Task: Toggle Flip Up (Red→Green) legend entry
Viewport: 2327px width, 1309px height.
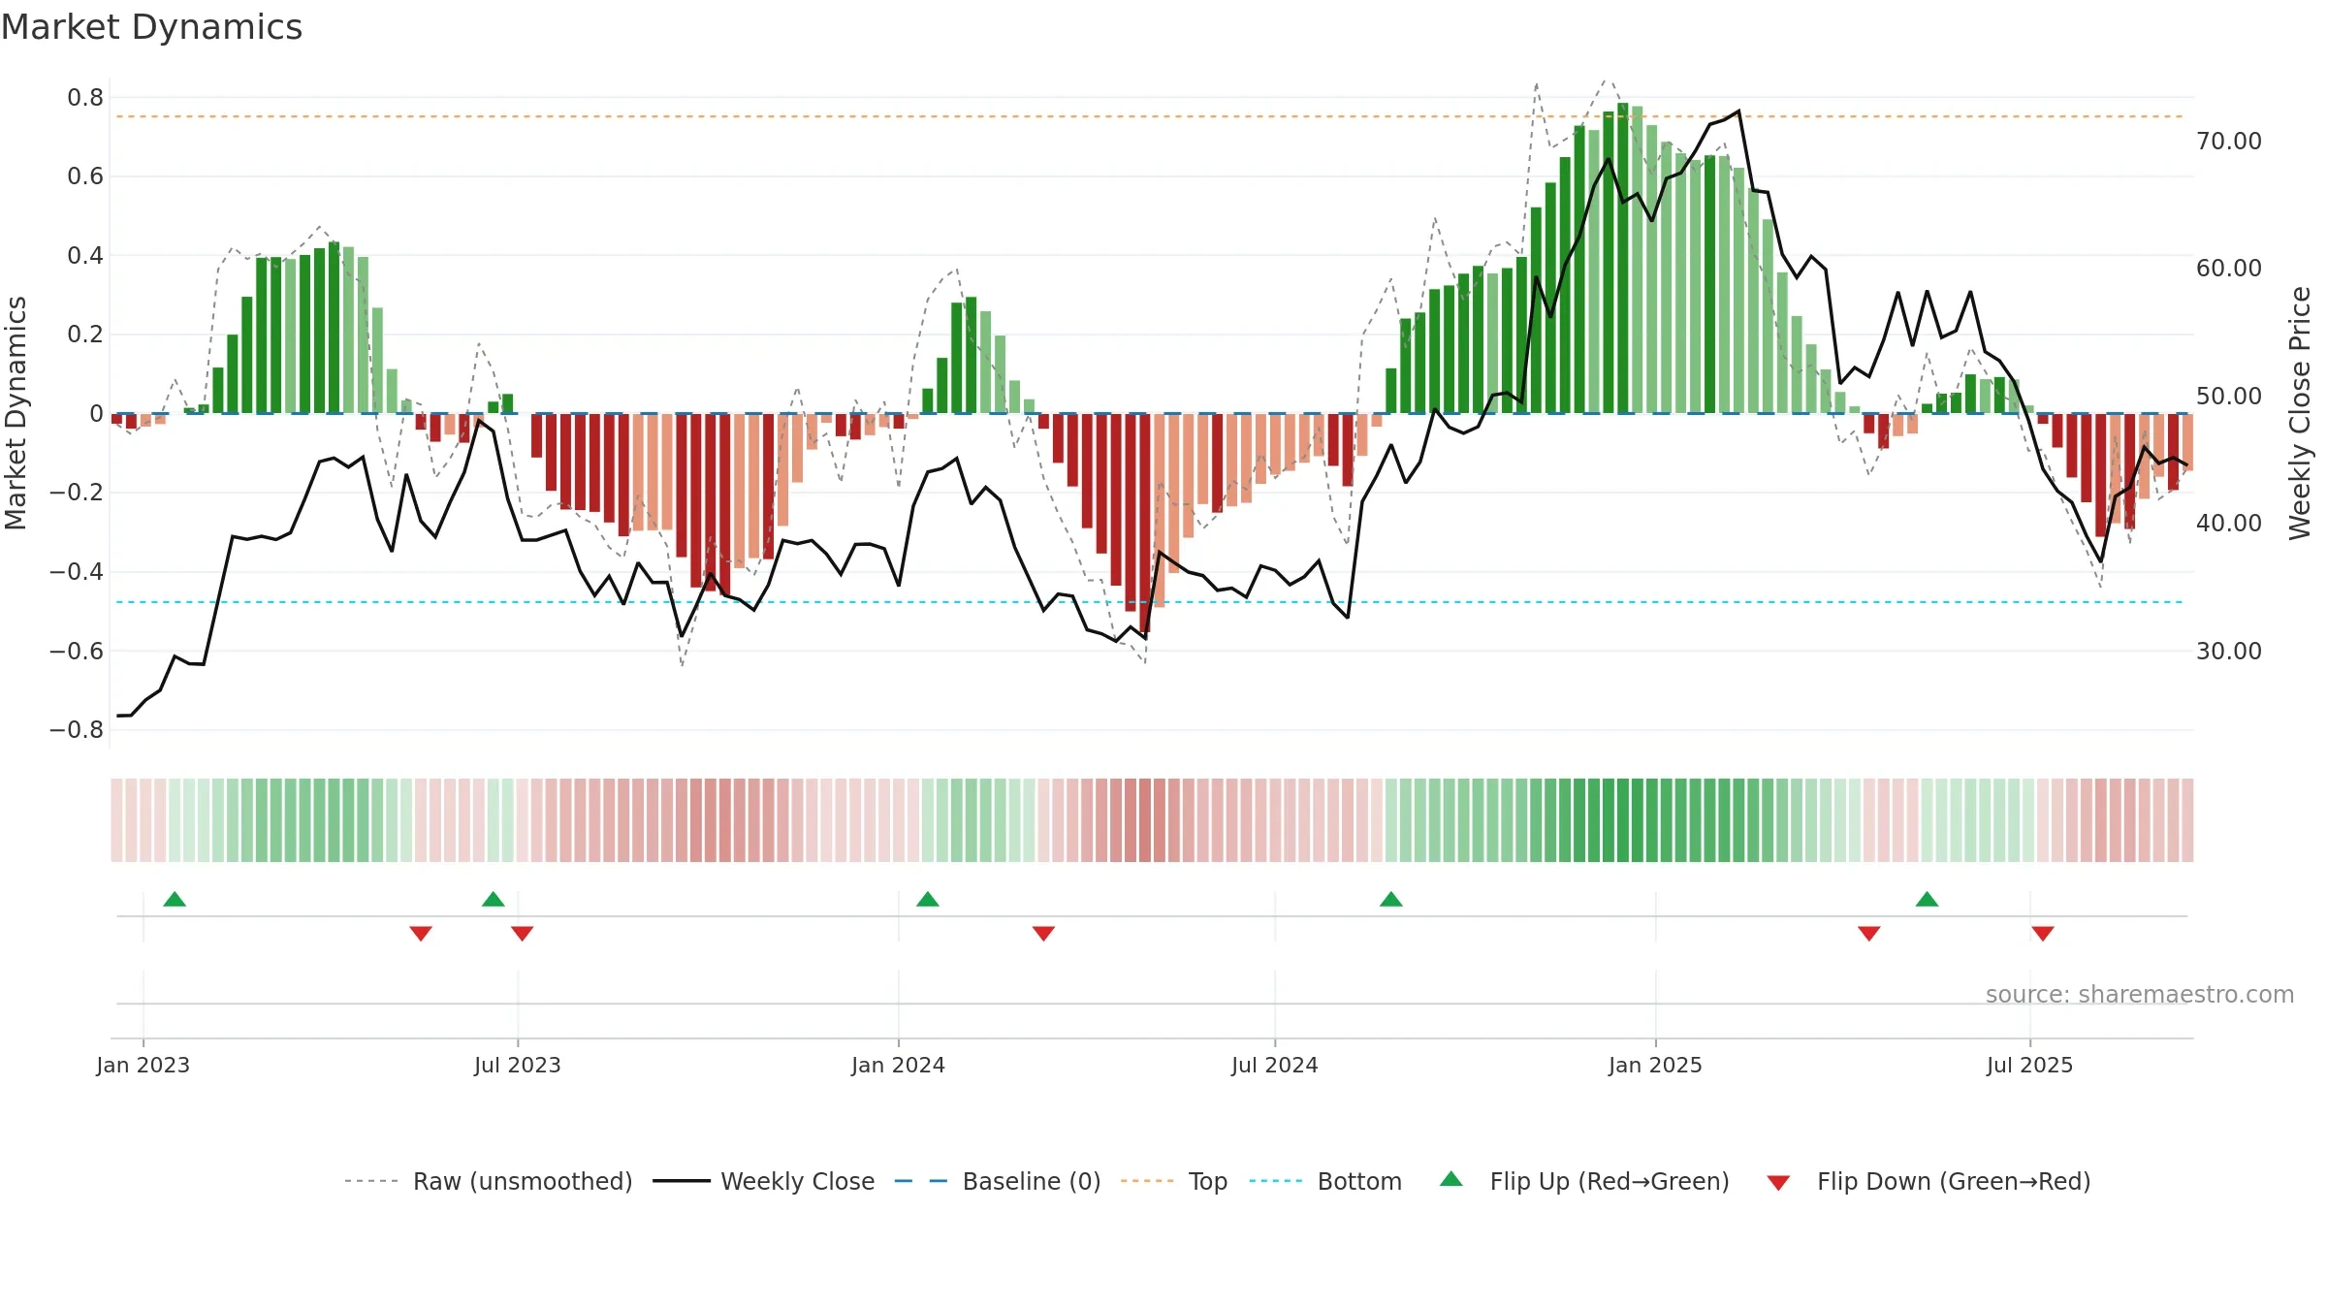Action: pos(1584,1181)
